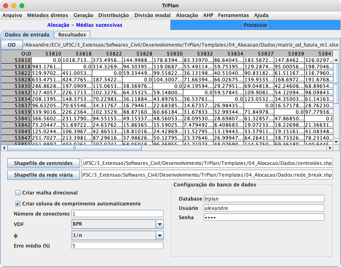Select row header 53830
Viewport: 341px width, 267px height.
tap(16, 86)
